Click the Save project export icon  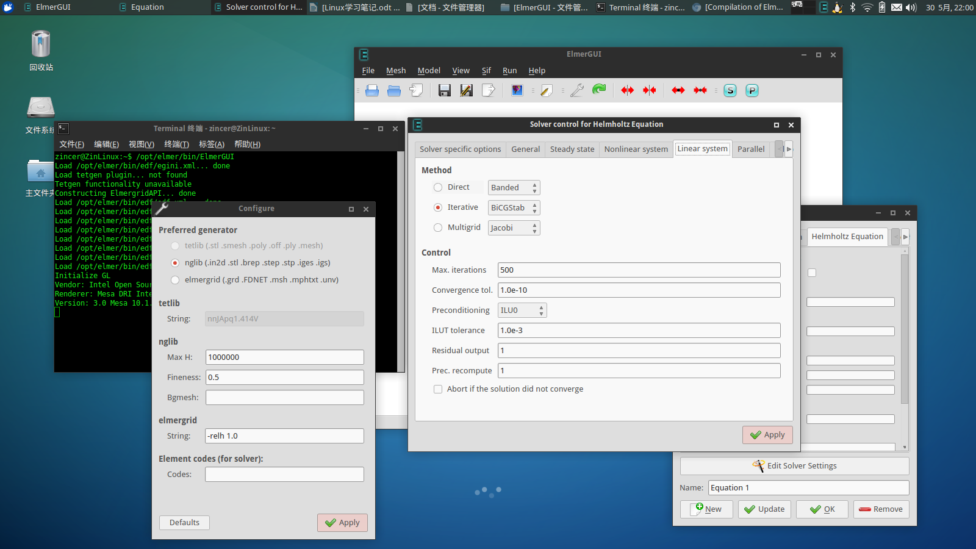click(489, 91)
